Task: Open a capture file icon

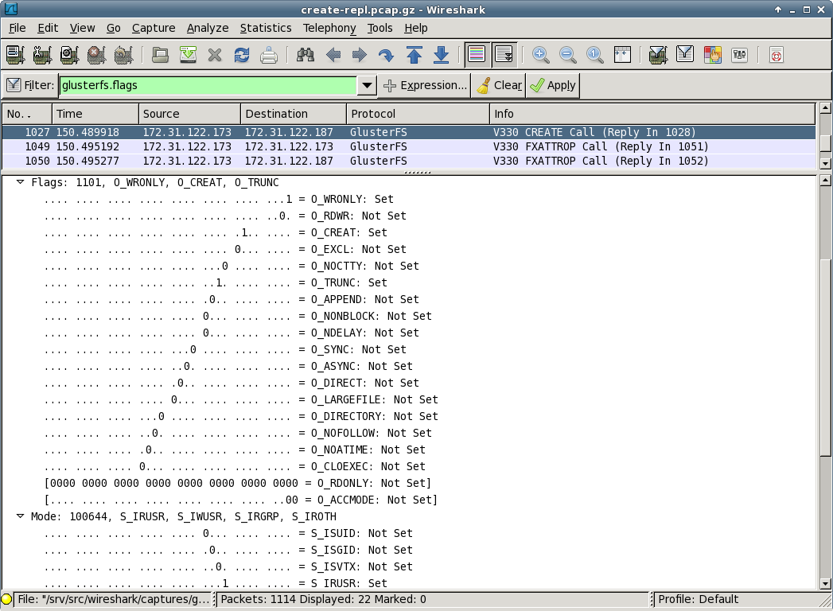Action: (161, 55)
